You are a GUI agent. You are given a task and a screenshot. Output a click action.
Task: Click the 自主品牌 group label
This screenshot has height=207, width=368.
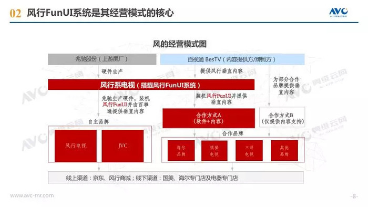point(98,122)
